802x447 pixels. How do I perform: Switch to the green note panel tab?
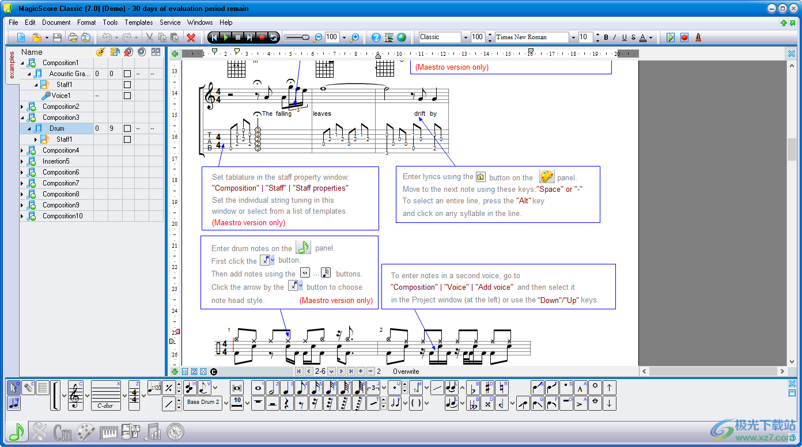pyautogui.click(x=17, y=431)
